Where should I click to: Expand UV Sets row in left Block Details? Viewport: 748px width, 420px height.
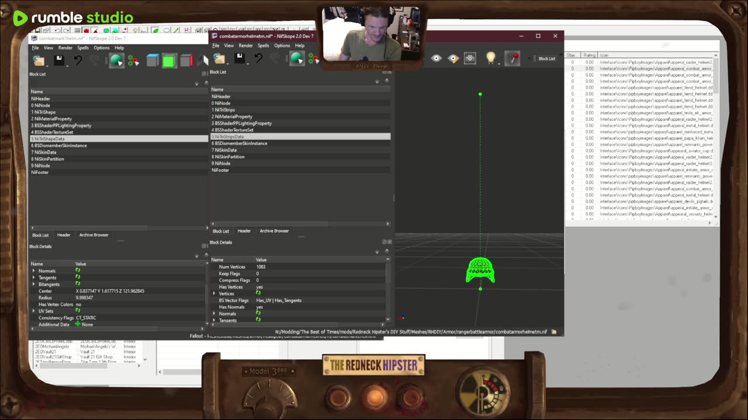[33, 311]
